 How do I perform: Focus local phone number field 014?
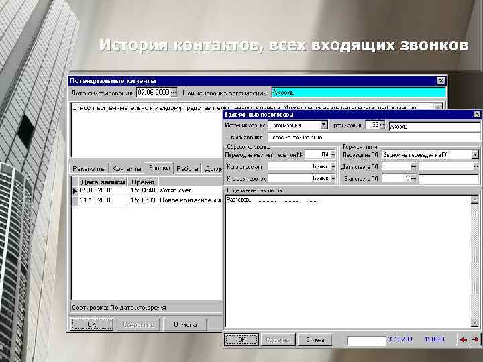317,155
